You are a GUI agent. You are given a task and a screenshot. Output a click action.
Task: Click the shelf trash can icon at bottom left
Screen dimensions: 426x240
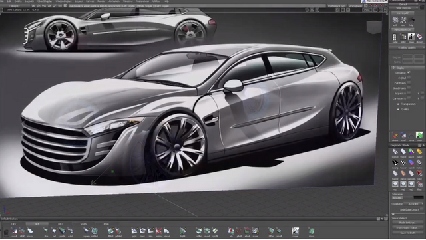click(x=6, y=233)
